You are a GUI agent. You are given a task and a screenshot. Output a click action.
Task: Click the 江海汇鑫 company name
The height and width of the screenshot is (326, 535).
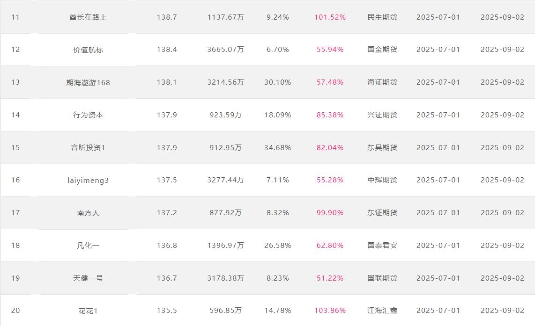click(x=382, y=310)
